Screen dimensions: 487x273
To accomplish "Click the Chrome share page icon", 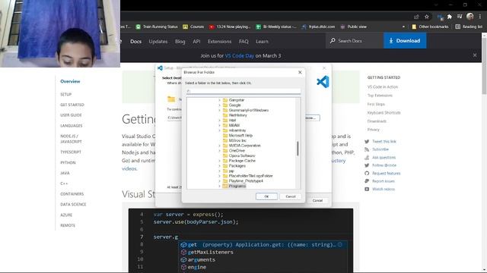I will tap(416, 17).
